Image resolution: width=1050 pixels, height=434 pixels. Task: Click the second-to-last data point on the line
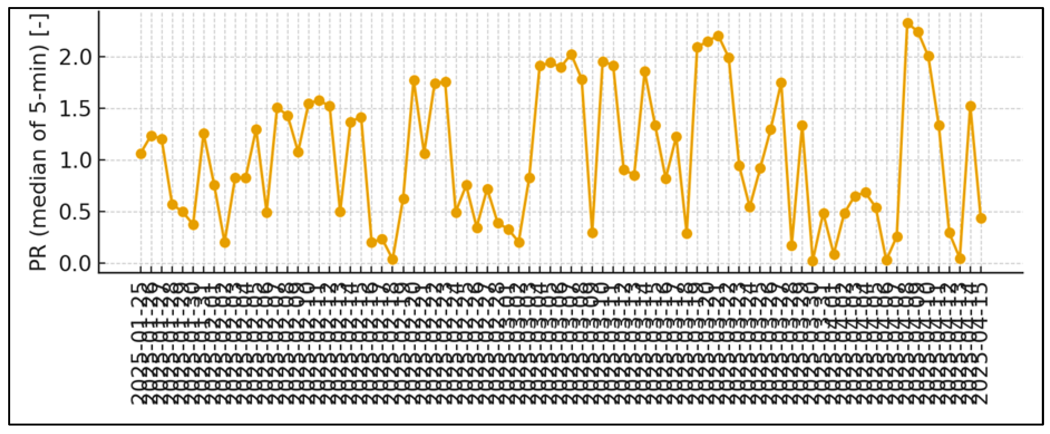971,106
